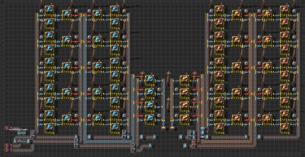
Task: Select the second blue assembler in center column
Action: pyautogui.click(x=150, y=92)
